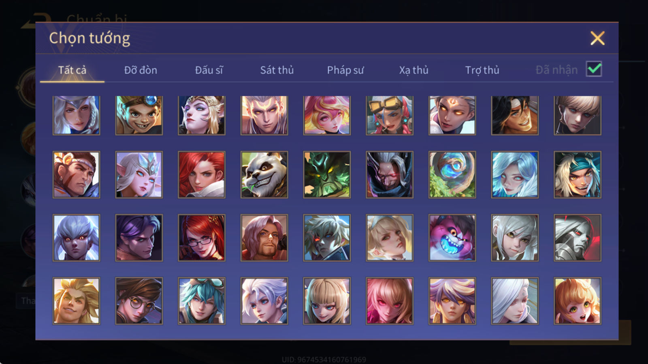Close the Chọn tướng dialog
The width and height of the screenshot is (648, 364).
pyautogui.click(x=597, y=38)
